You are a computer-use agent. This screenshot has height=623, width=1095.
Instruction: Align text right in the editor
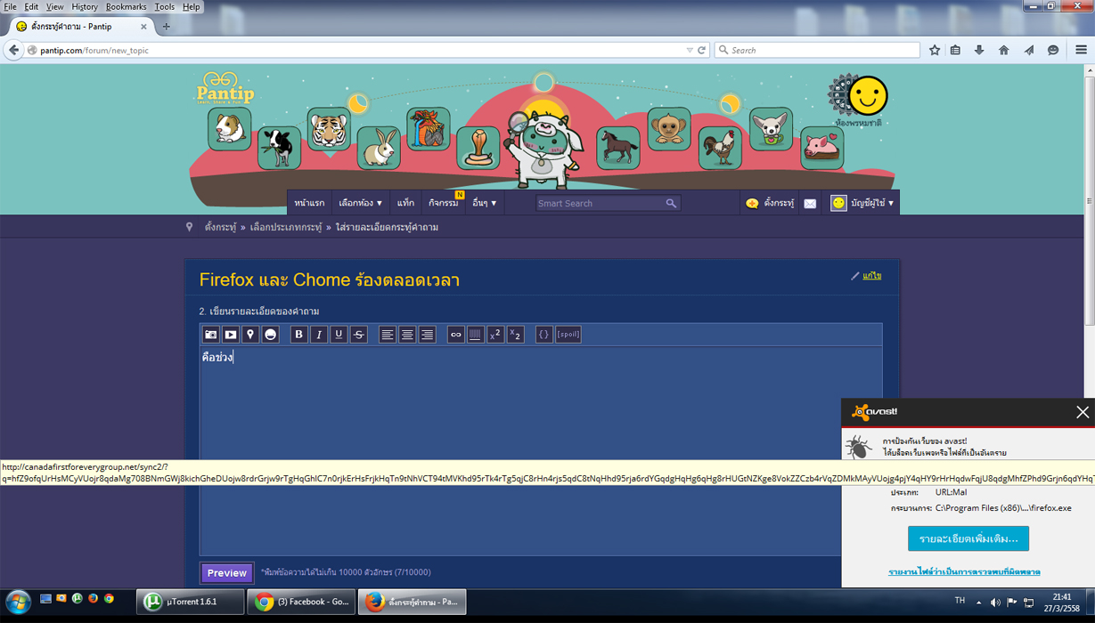[x=427, y=335]
